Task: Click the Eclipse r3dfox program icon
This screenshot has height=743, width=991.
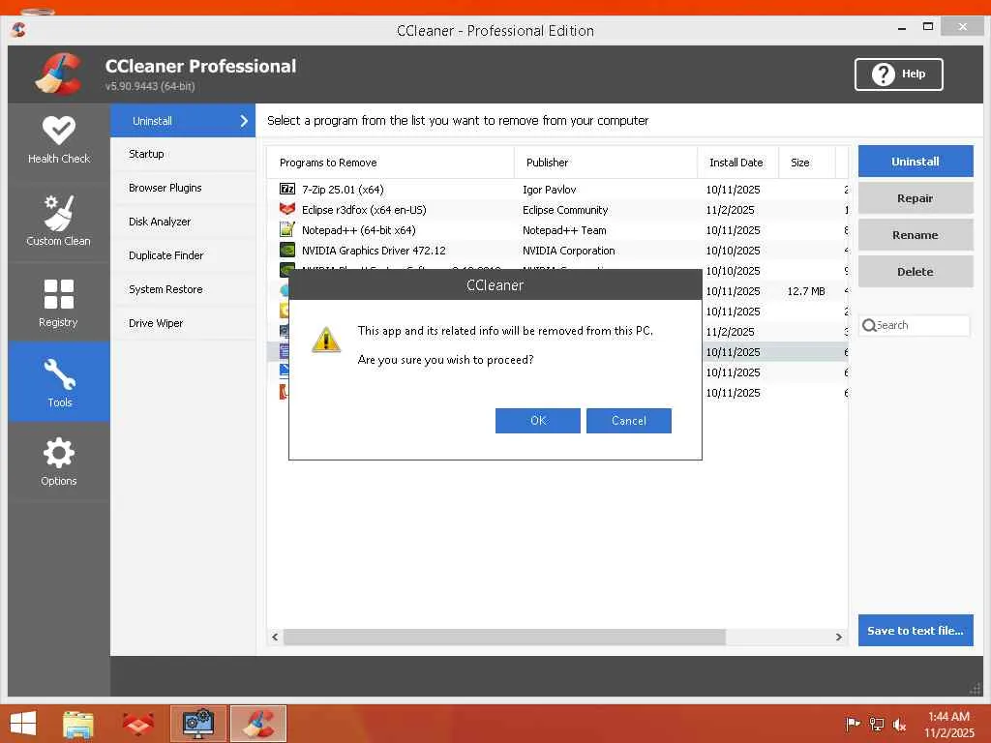Action: [286, 209]
